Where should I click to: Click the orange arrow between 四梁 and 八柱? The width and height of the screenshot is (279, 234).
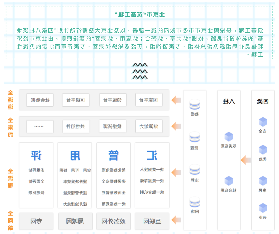tap(246, 160)
